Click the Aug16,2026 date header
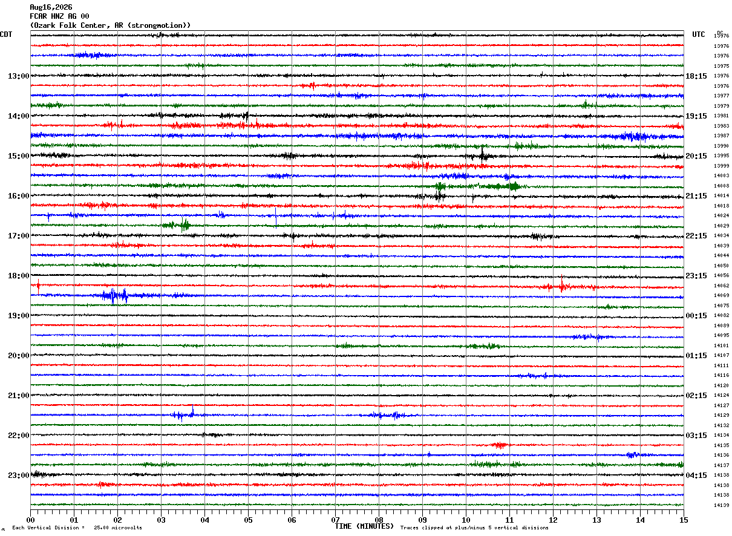The height and width of the screenshot is (536, 732). (51, 7)
